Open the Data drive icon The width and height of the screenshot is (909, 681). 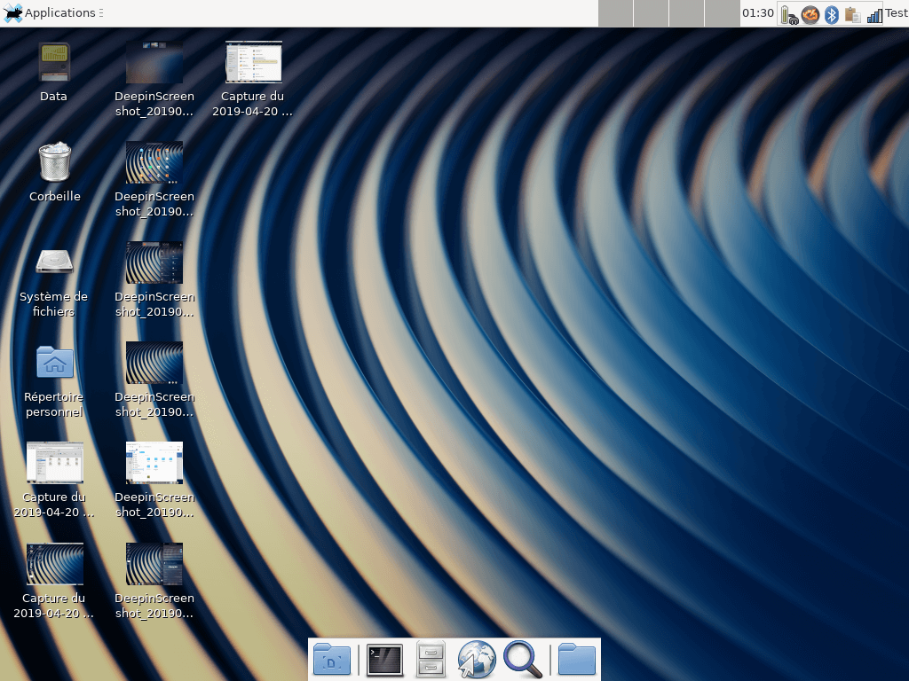click(54, 63)
